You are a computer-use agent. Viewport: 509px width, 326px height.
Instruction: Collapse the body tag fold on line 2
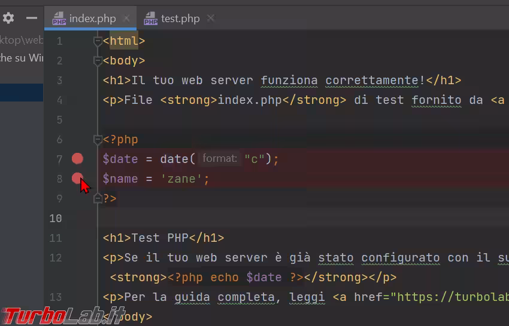pyautogui.click(x=98, y=61)
